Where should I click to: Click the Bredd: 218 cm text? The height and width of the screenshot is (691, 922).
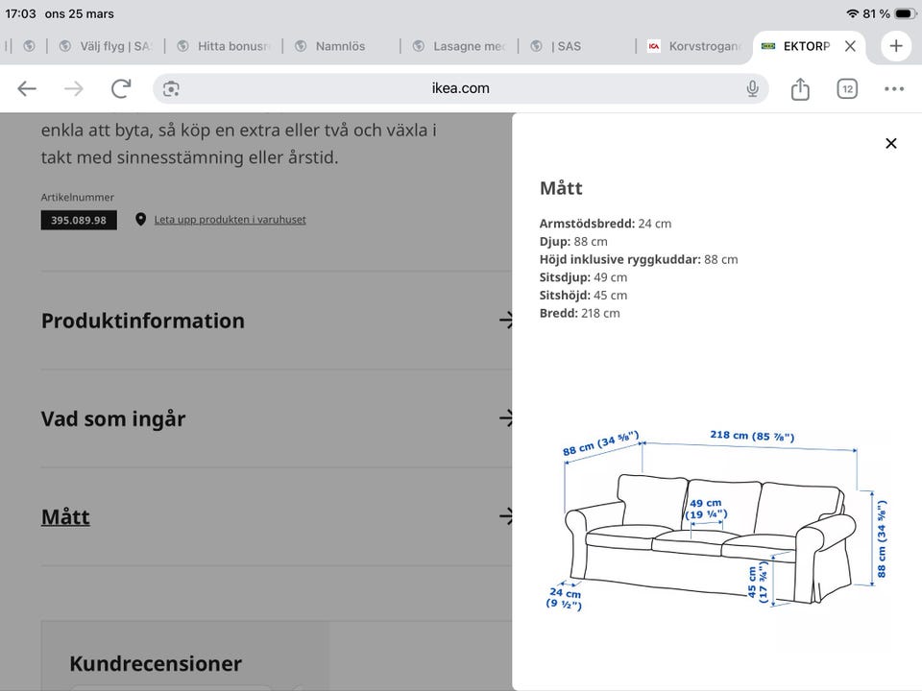[579, 313]
